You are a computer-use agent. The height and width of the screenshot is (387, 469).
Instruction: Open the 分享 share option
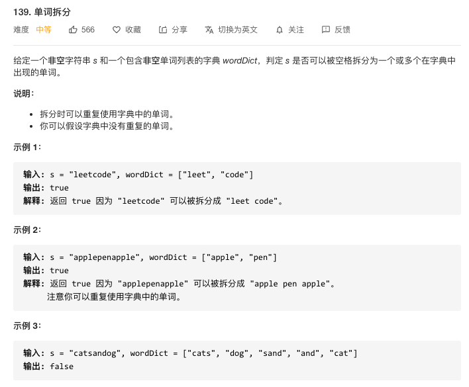point(180,30)
